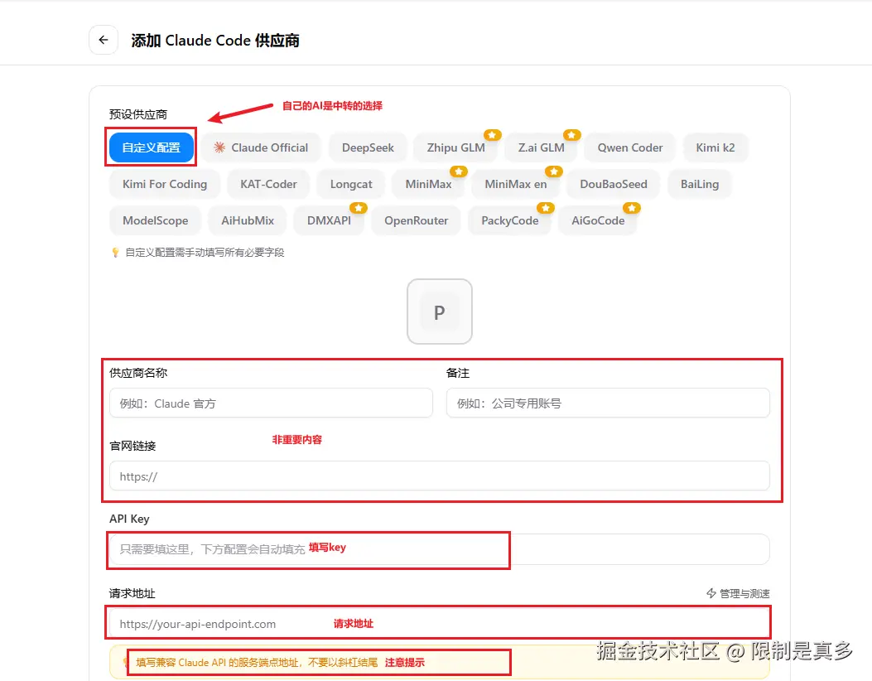The width and height of the screenshot is (872, 681).
Task: Select the BaiLing preset
Action: pos(700,184)
